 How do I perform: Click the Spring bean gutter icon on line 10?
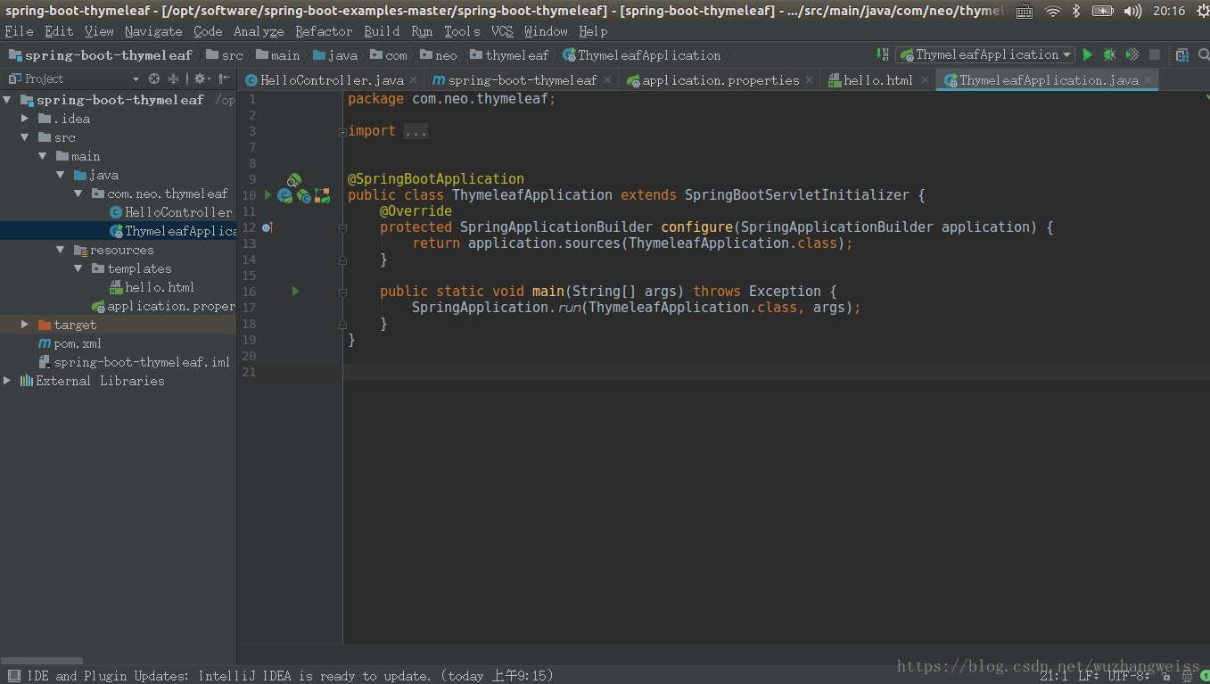pyautogui.click(x=284, y=195)
